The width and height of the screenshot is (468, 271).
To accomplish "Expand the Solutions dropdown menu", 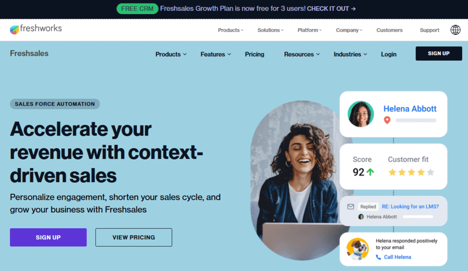I will [x=270, y=30].
